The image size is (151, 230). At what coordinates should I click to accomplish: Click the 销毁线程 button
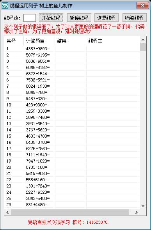135,18
